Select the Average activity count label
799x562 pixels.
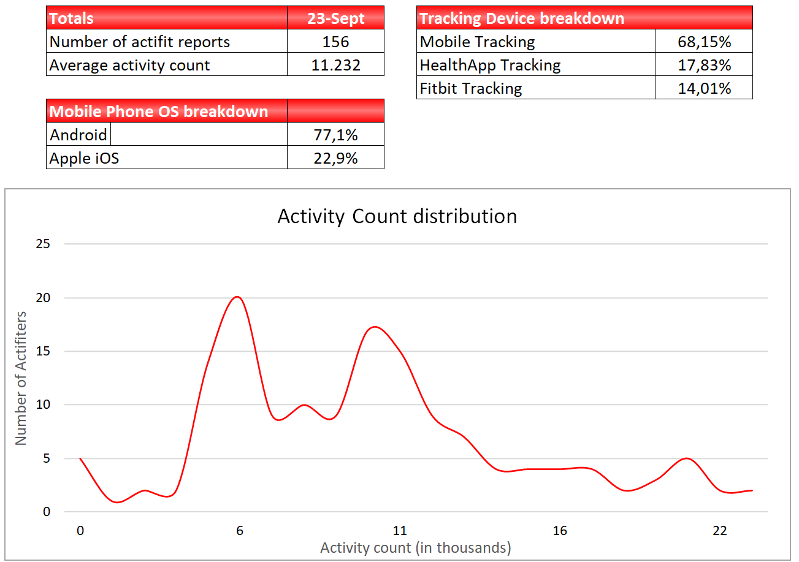[x=166, y=65]
